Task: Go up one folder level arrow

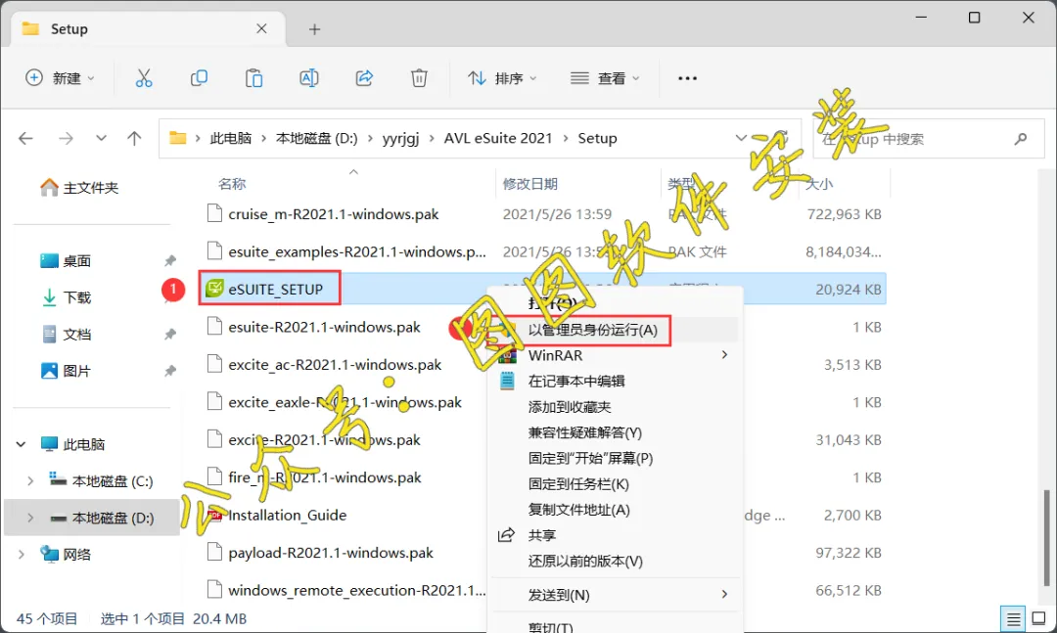Action: click(134, 139)
